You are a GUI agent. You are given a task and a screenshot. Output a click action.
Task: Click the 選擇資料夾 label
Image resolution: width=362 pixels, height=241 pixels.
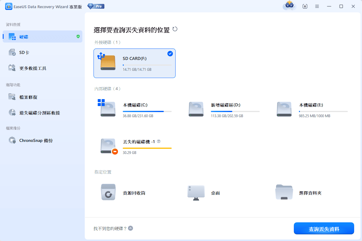[310, 193]
